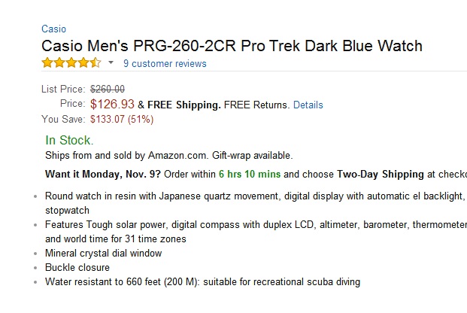The image size is (467, 313).
Task: Click the Casio brand link
Action: [x=53, y=29]
